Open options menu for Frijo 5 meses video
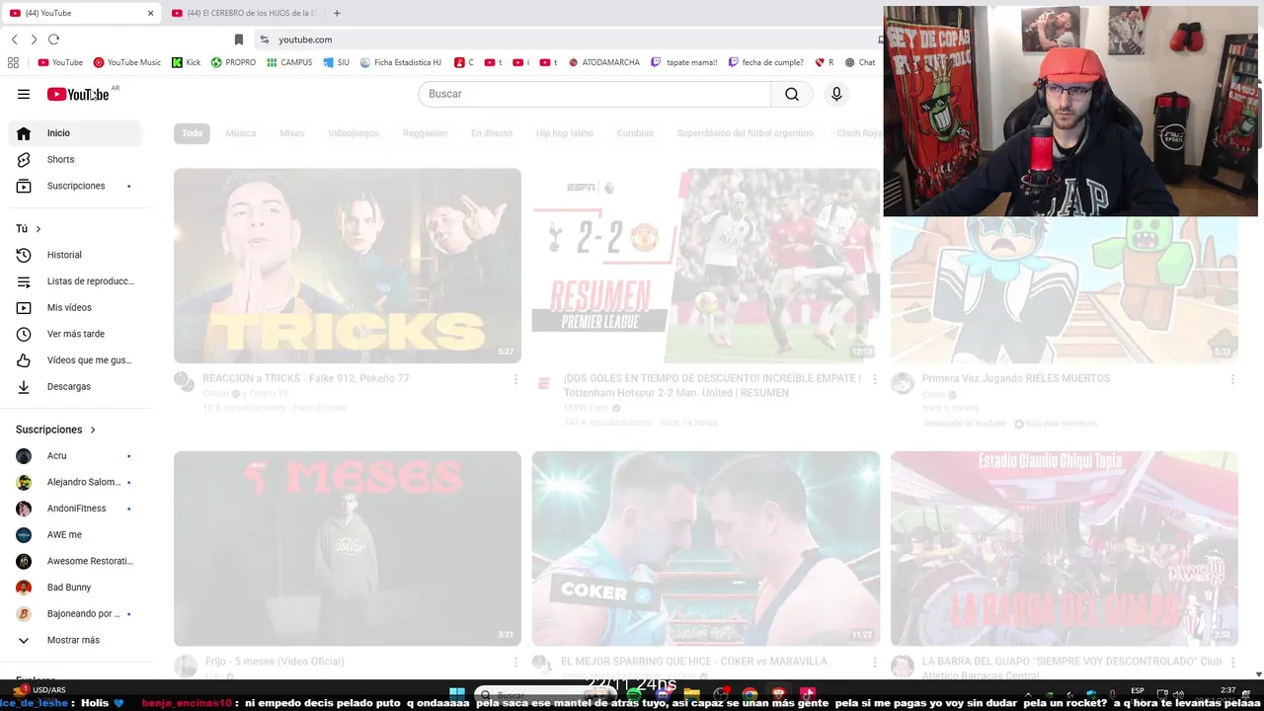Screen dimensions: 1264x711 pyautogui.click(x=515, y=663)
